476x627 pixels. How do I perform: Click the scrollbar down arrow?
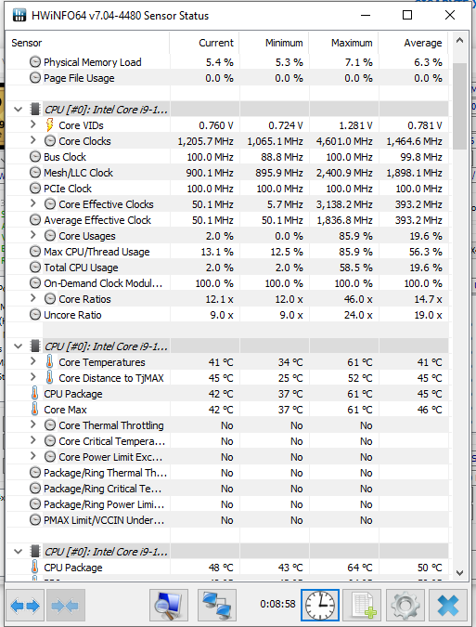459,572
